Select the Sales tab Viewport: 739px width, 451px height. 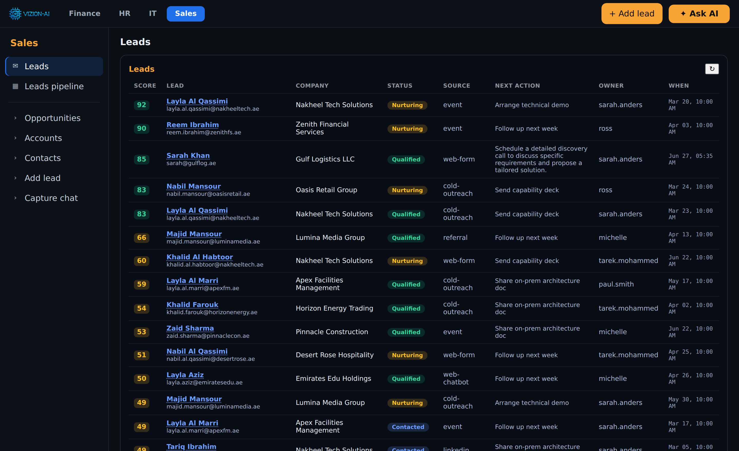click(186, 14)
